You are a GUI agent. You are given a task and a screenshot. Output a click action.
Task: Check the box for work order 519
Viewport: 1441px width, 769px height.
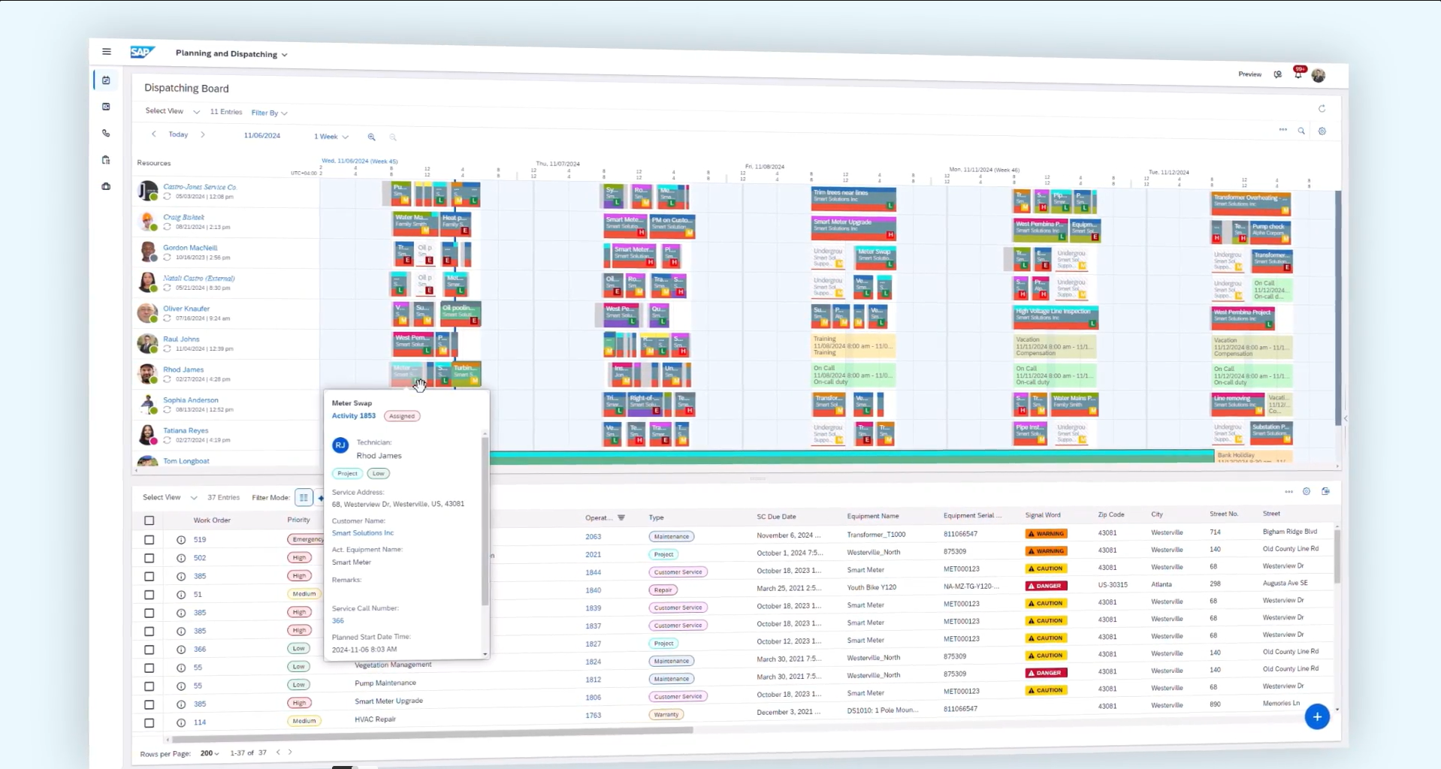tap(150, 540)
